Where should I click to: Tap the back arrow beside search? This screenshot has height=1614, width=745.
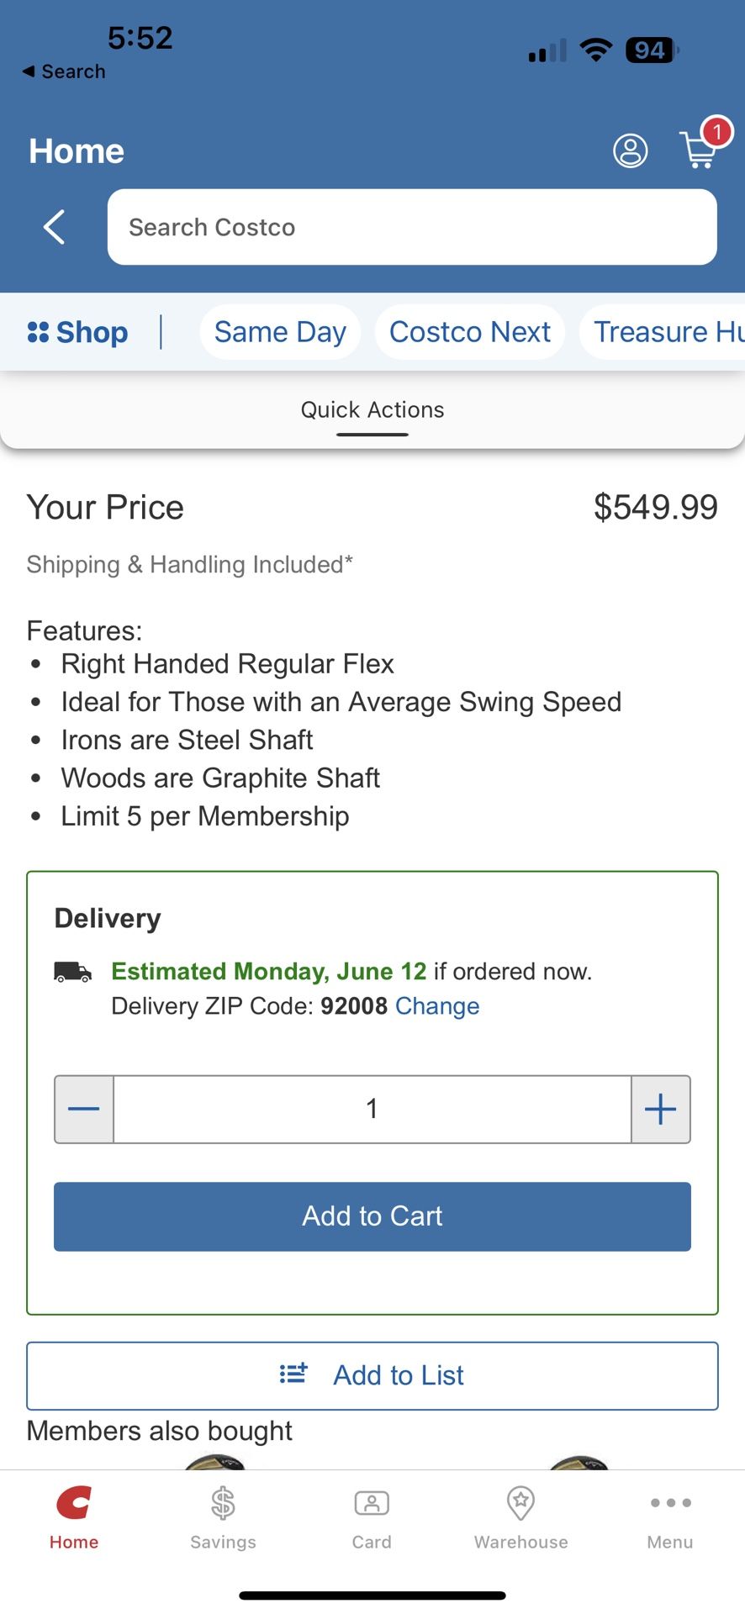(55, 227)
